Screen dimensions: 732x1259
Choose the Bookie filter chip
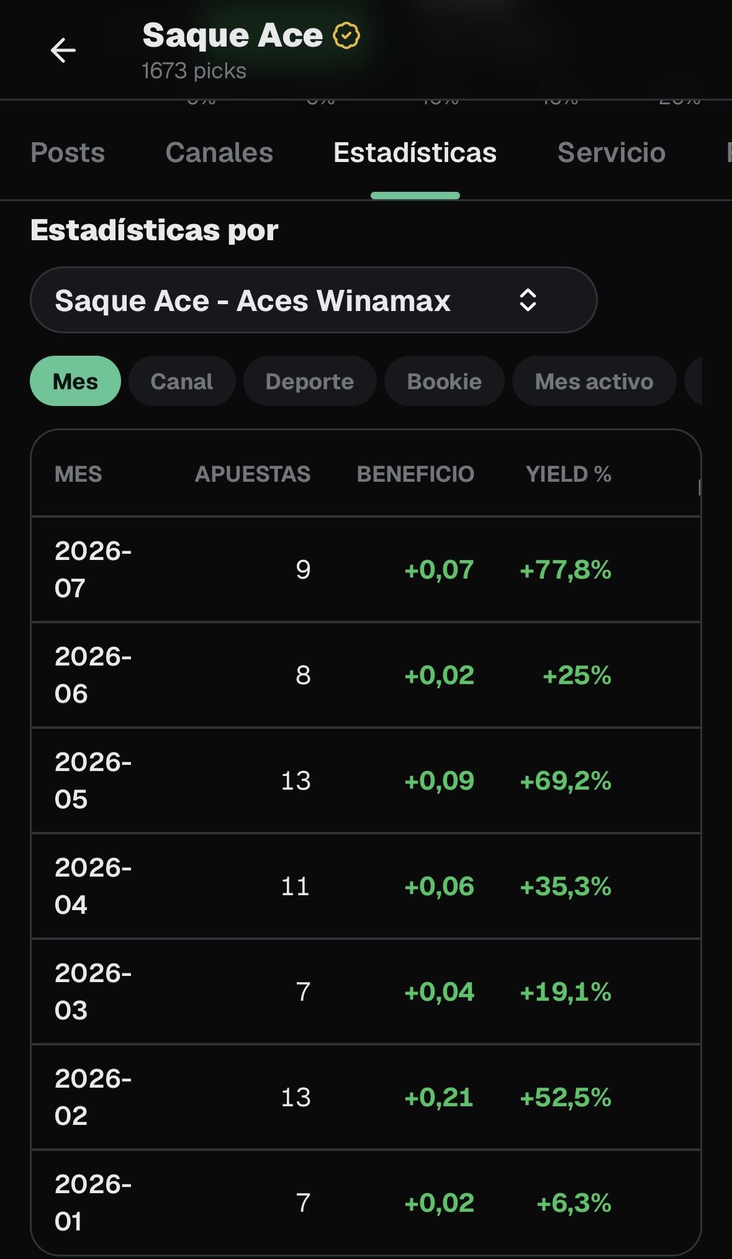click(x=445, y=381)
